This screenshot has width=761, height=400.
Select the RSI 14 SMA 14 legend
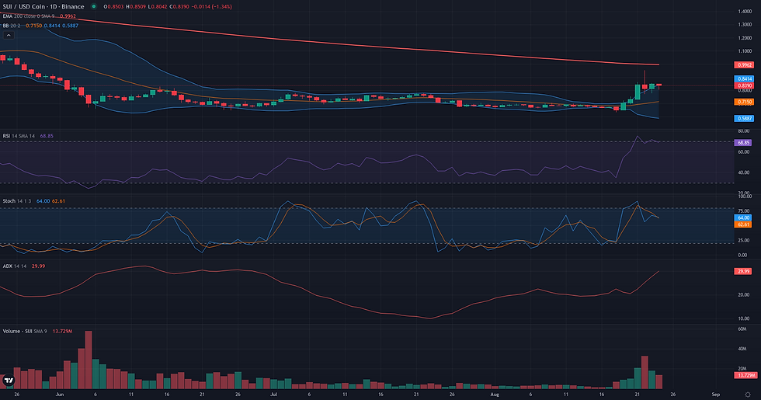click(28, 136)
